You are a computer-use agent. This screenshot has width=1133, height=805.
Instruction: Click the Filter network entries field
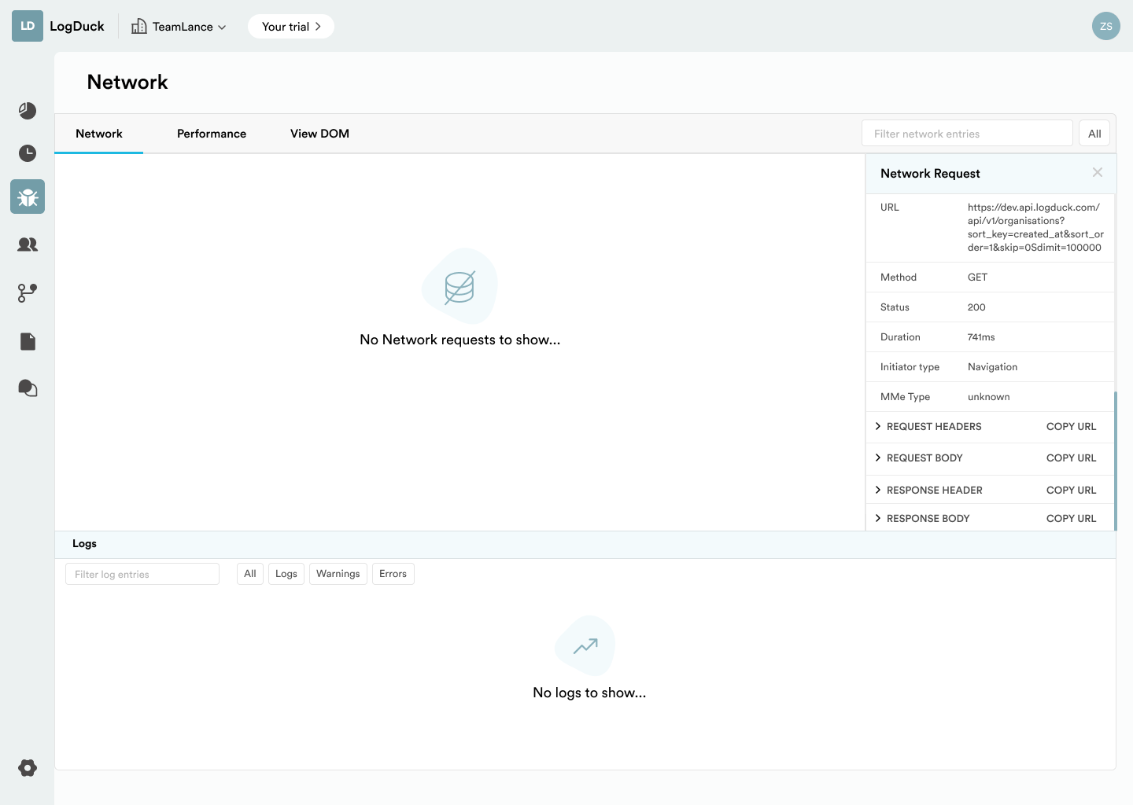click(x=966, y=134)
